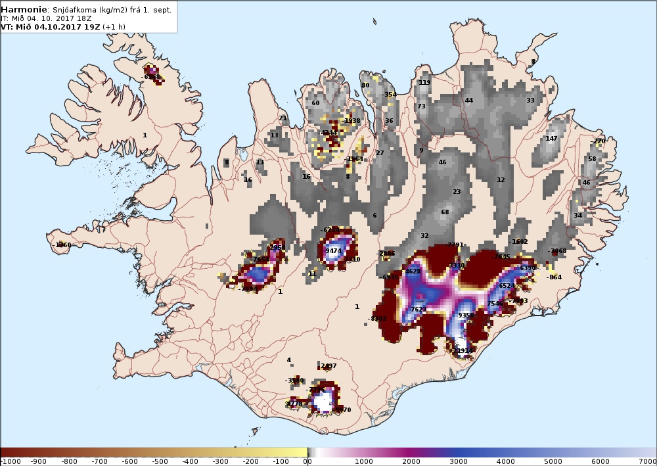Image resolution: width=657 pixels, height=466 pixels.
Task: Click the glacier value 4628
Action: pos(413,271)
